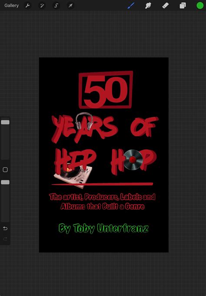Return to the Gallery
206x296 pixels.
(x=11, y=6)
